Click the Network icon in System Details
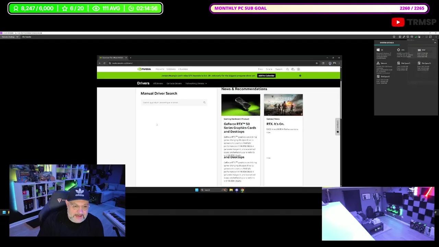Screen dimensions: 439x247 378,63
